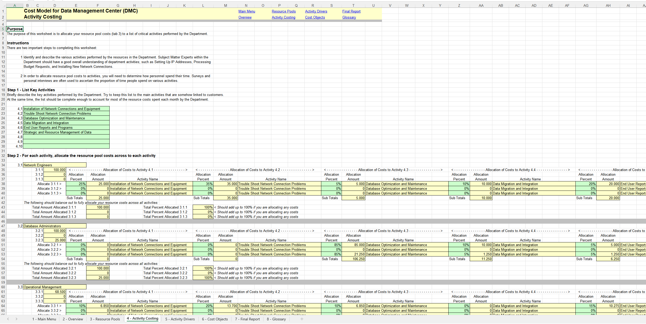
Task: Switch to the 5 - Activity Drivers sheet tab
Action: 180,319
